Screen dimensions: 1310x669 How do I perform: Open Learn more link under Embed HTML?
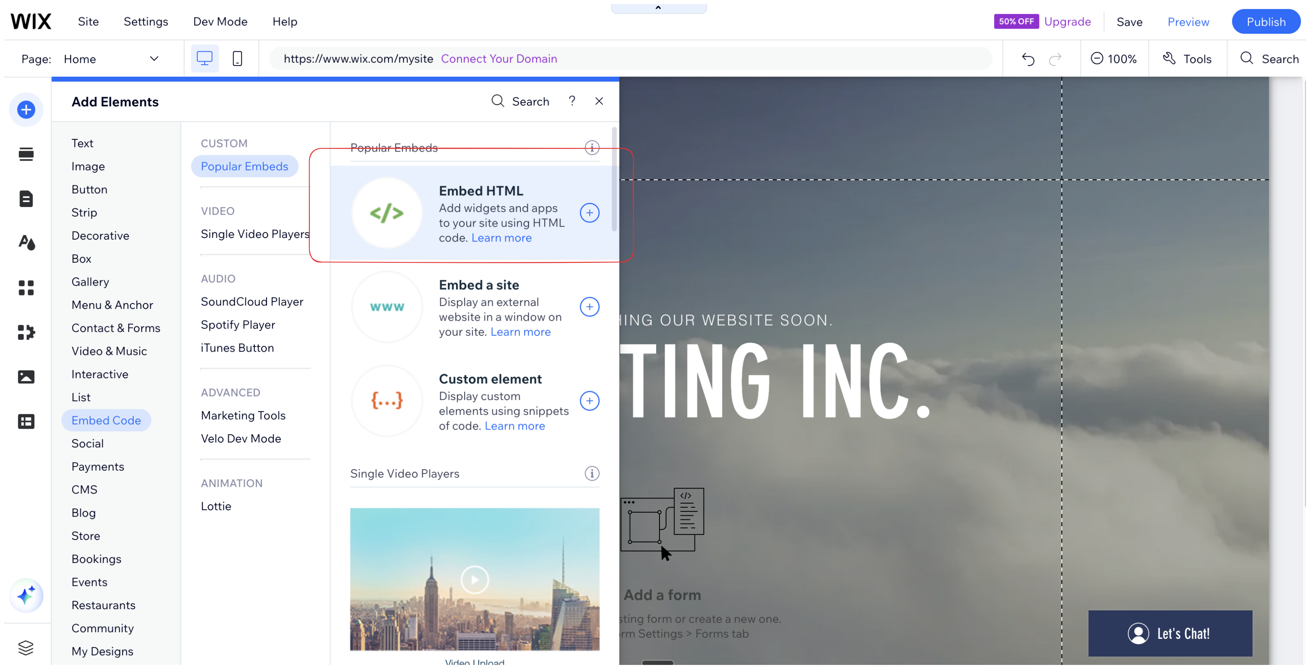pyautogui.click(x=501, y=238)
